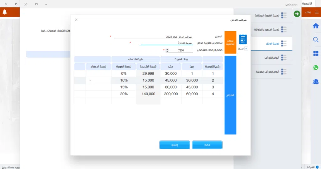Click the حفظ save button

click(x=207, y=145)
